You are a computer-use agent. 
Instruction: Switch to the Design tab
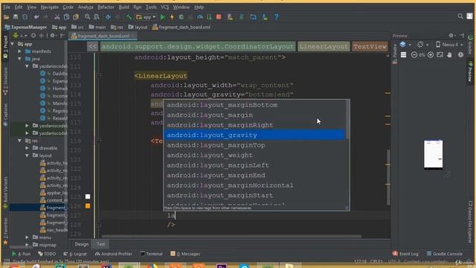pos(81,244)
